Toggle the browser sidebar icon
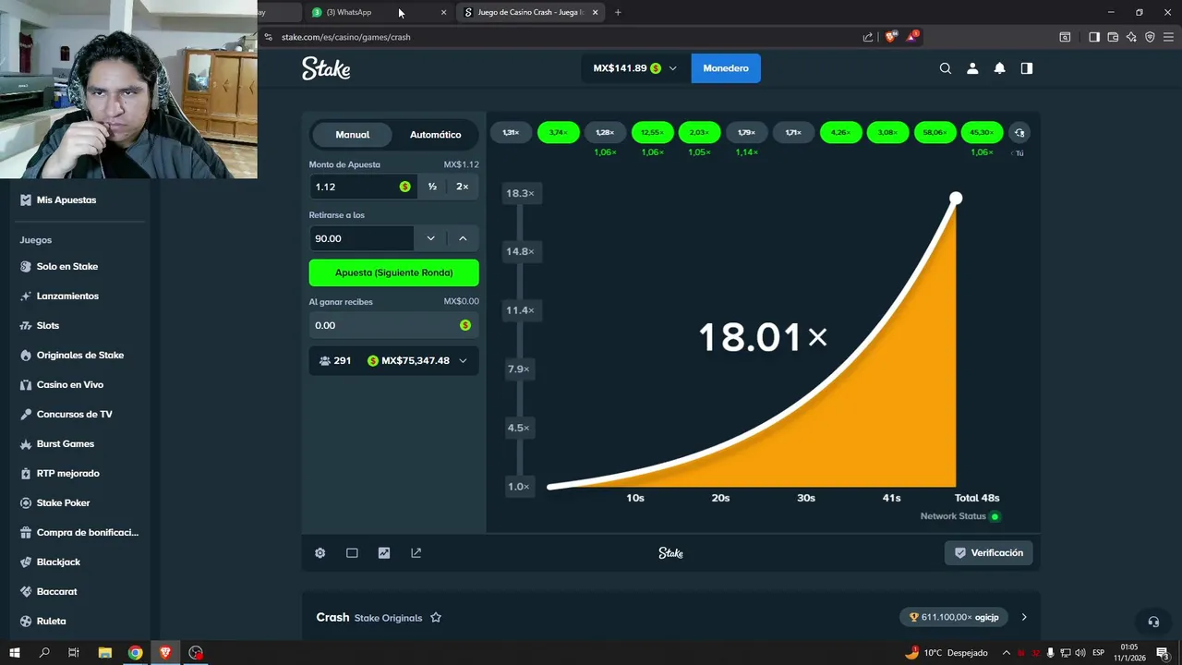Image resolution: width=1182 pixels, height=665 pixels. 1094,37
